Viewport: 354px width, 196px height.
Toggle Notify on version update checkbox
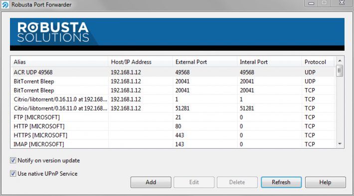13,160
